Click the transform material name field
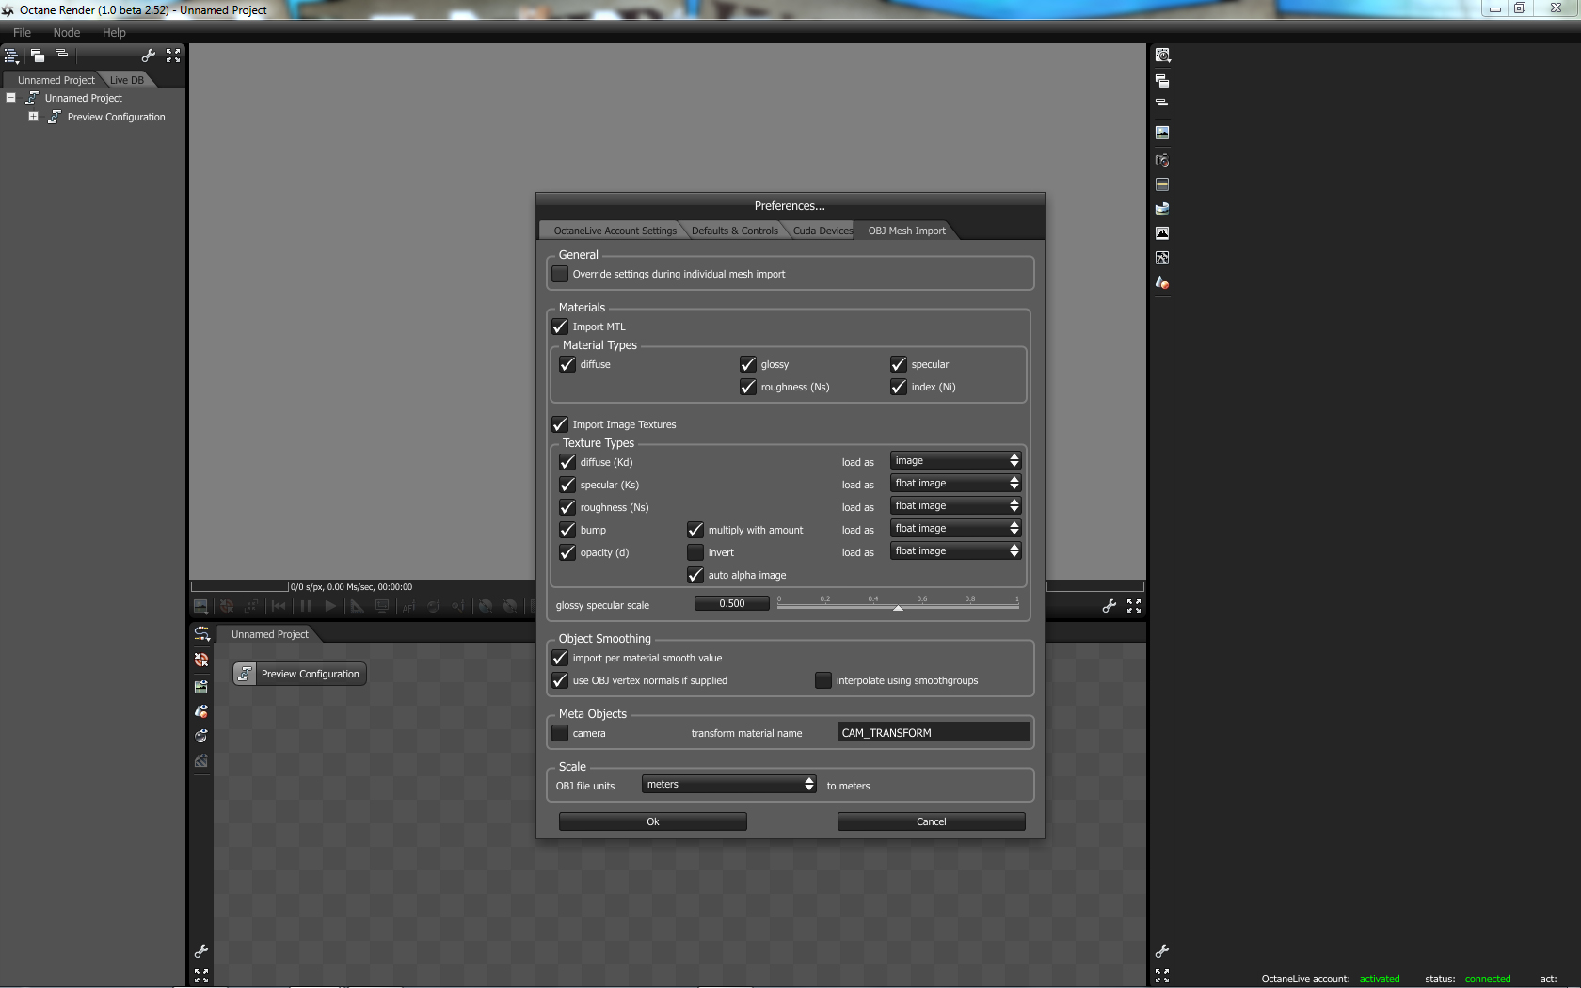The image size is (1581, 988). pos(933,732)
